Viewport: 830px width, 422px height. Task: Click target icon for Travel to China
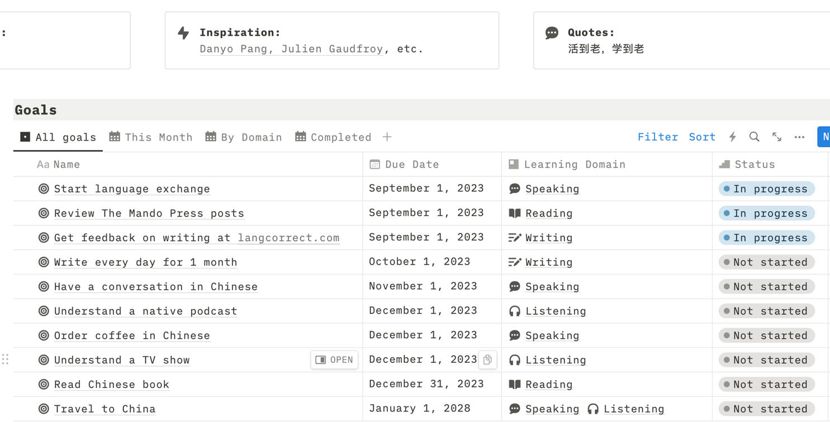pos(44,409)
